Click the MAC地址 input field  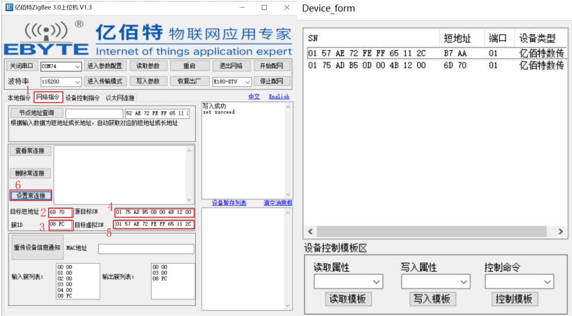[146, 249]
